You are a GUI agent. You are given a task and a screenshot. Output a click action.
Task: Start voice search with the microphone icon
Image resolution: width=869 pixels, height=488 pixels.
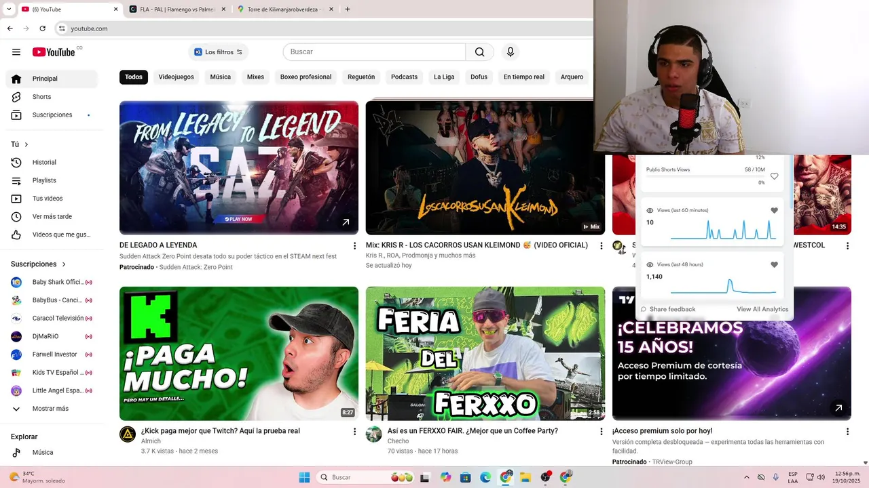click(x=511, y=52)
